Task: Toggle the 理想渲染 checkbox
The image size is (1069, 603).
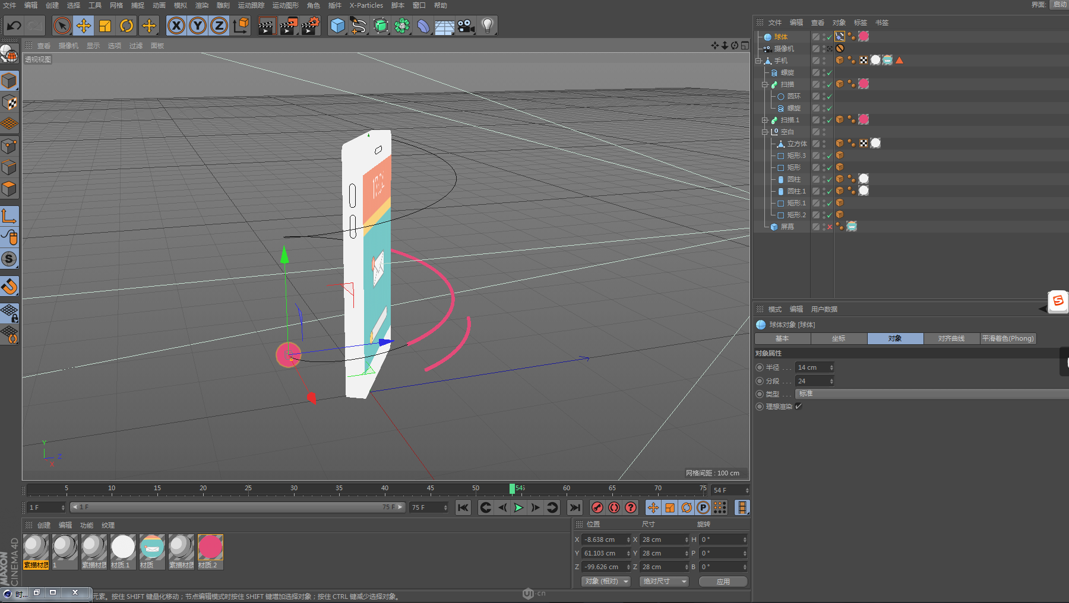Action: tap(799, 407)
